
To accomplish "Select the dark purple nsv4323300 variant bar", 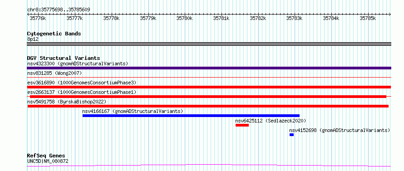I will (x=209, y=68).
